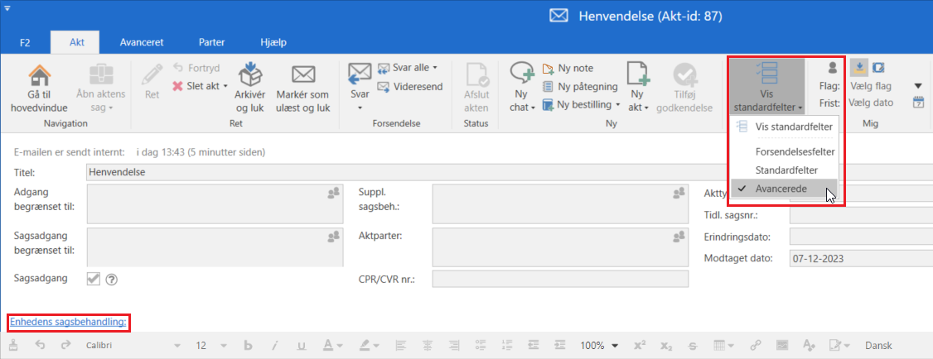Select Forsendelsesfelter in the dropdown menu
The height and width of the screenshot is (359, 933).
(795, 152)
